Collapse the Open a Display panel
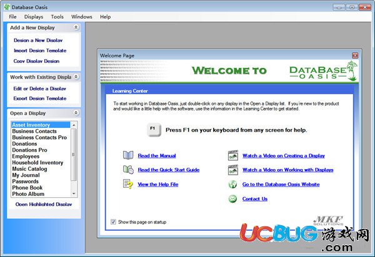Viewport: 375px width, 257px height. pyautogui.click(x=76, y=113)
